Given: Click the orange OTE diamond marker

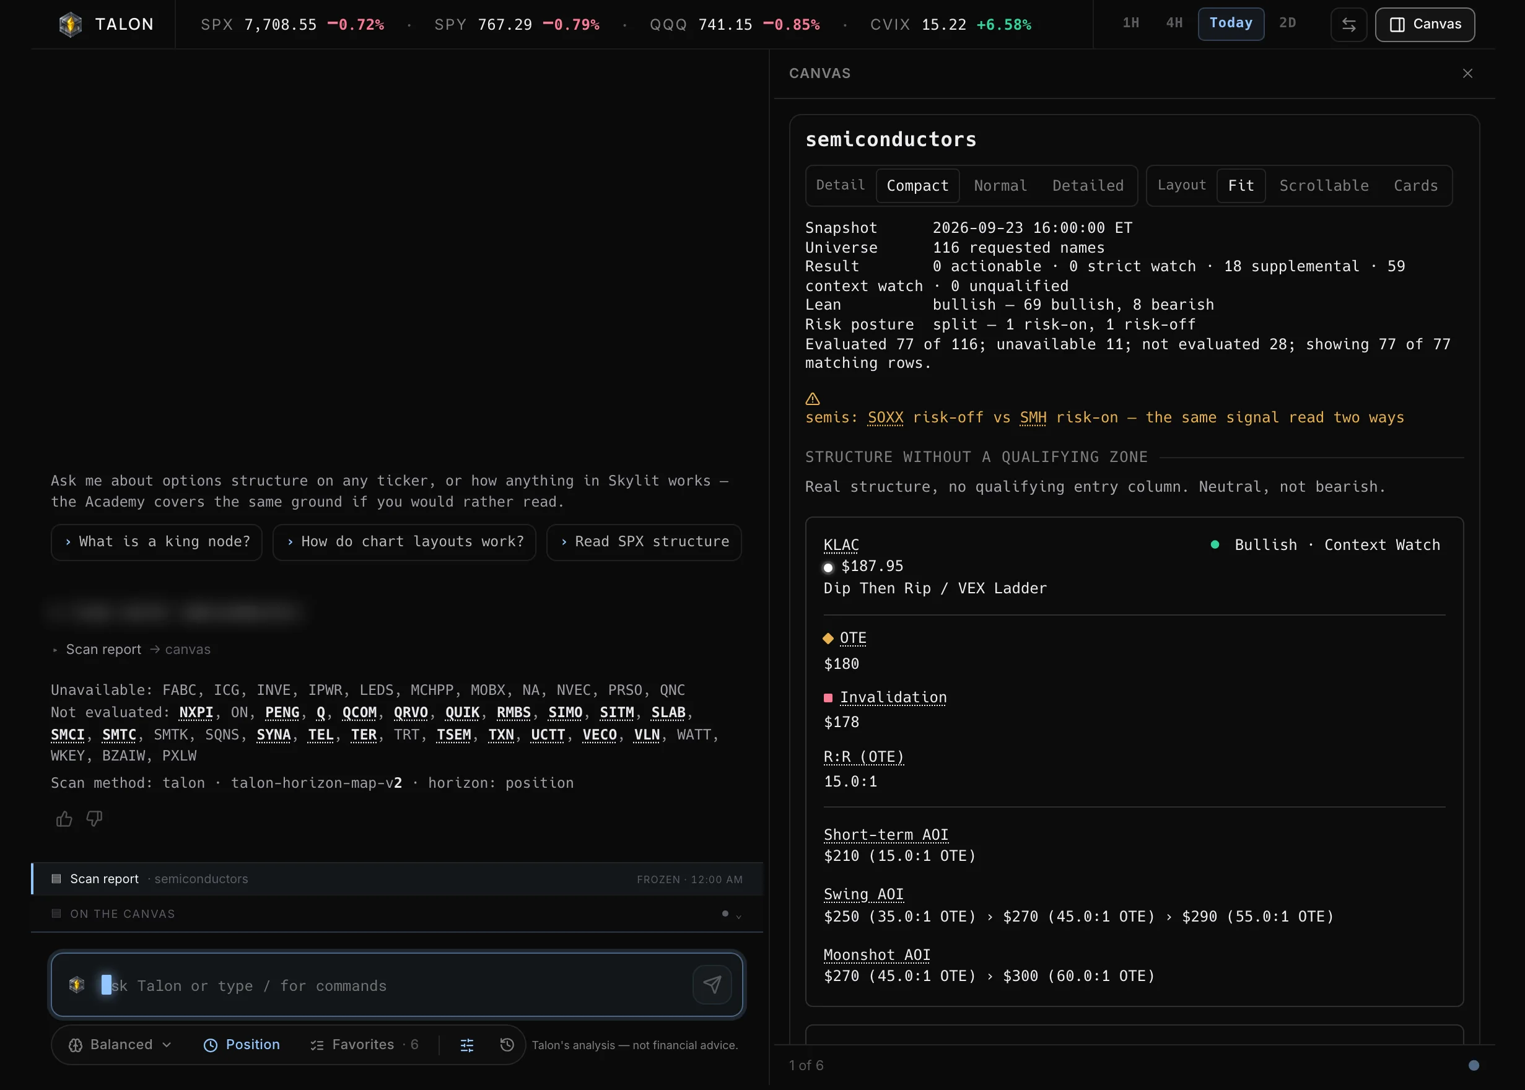Looking at the screenshot, I should [828, 639].
